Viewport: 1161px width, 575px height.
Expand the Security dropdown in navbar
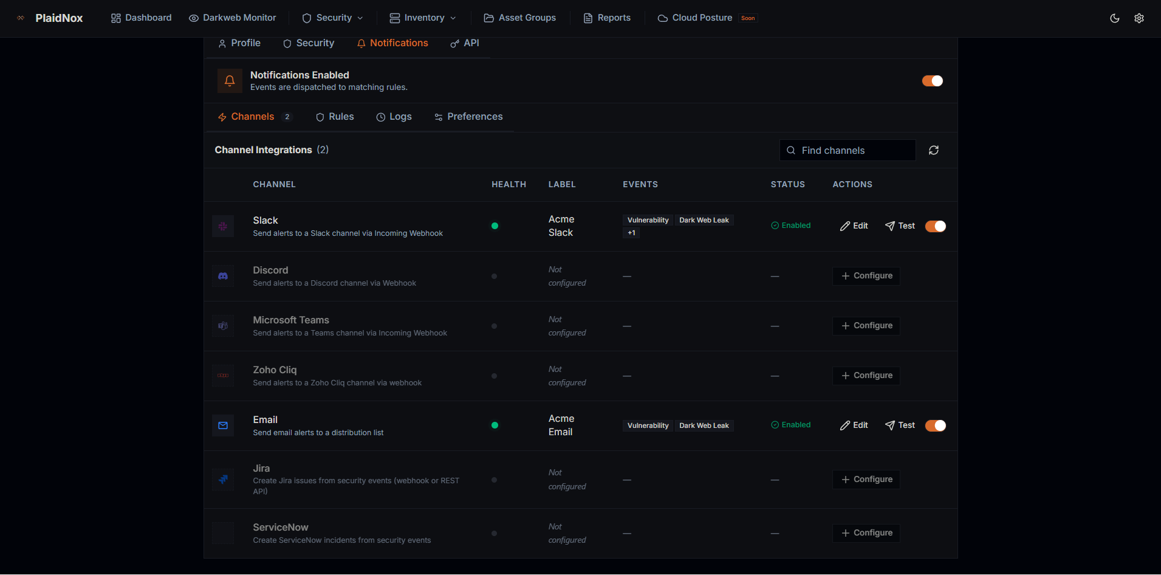[x=333, y=18]
